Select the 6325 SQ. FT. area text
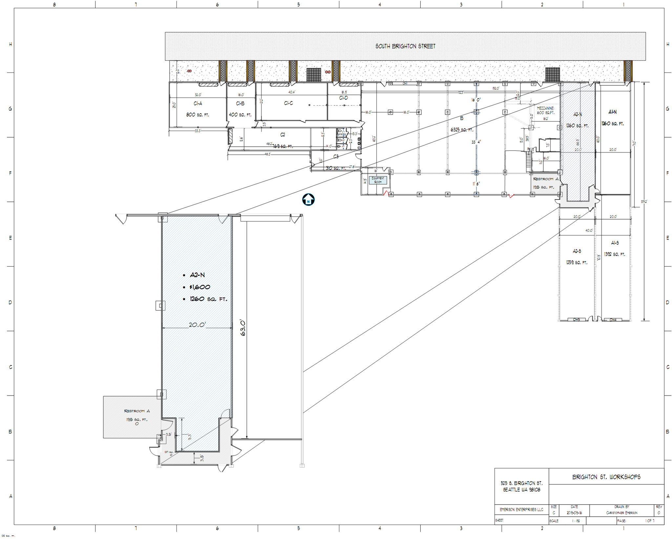This screenshot has height=539, width=672. point(462,130)
